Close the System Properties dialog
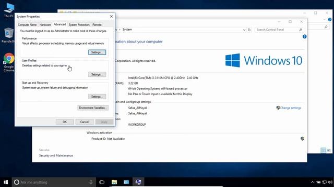 [111, 16]
